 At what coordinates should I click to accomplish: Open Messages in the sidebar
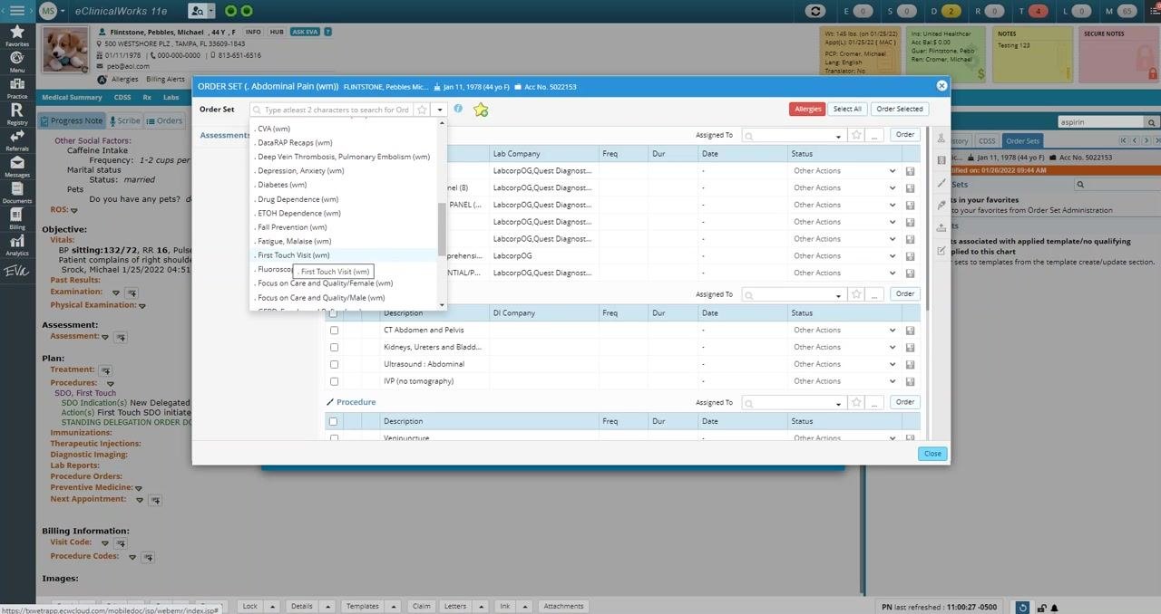click(x=16, y=167)
